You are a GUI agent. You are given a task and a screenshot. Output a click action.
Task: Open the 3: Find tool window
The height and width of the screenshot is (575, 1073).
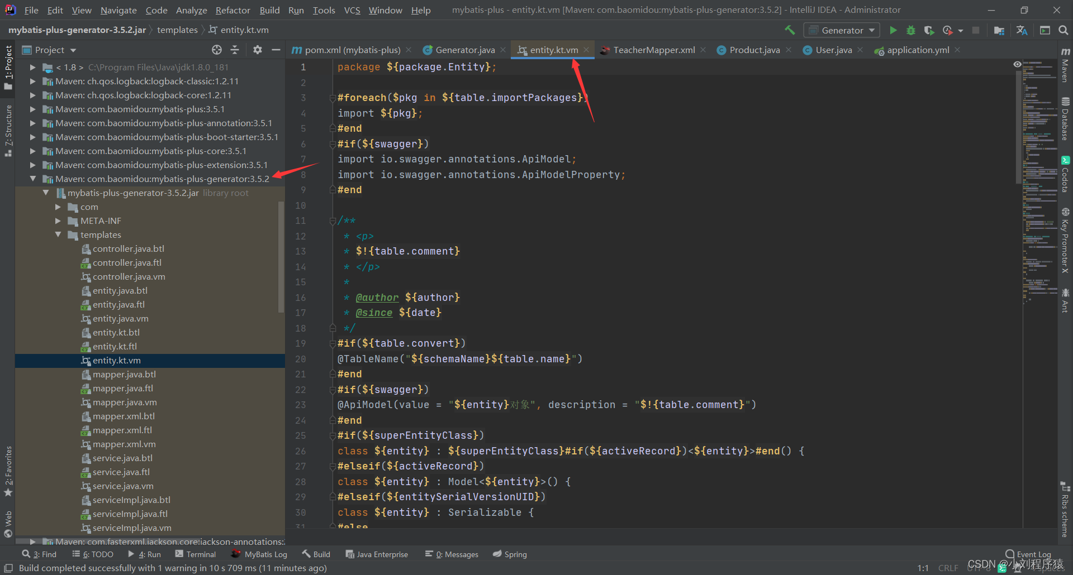(40, 554)
